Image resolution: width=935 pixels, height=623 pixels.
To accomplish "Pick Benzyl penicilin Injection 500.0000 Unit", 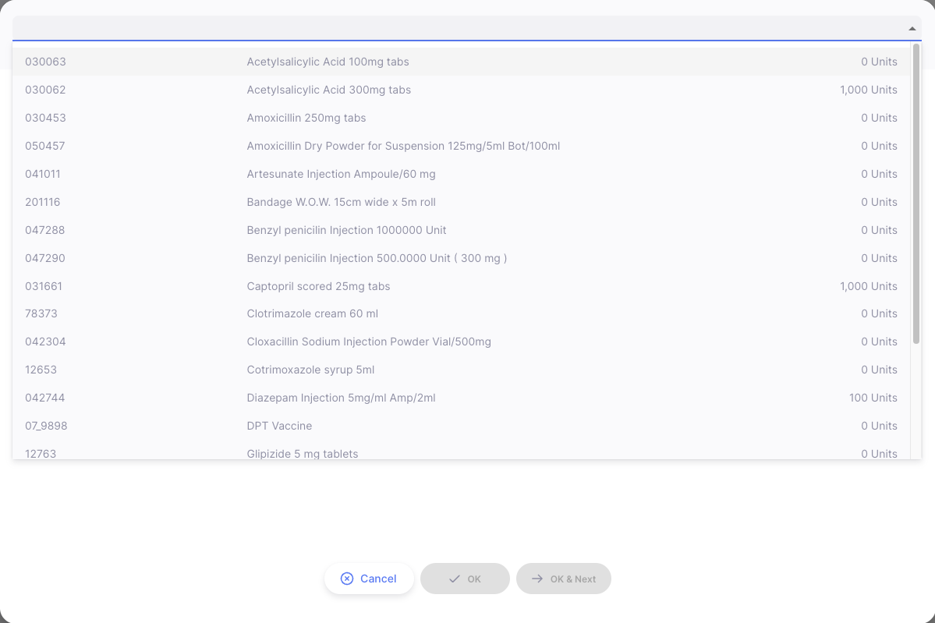I will point(462,257).
